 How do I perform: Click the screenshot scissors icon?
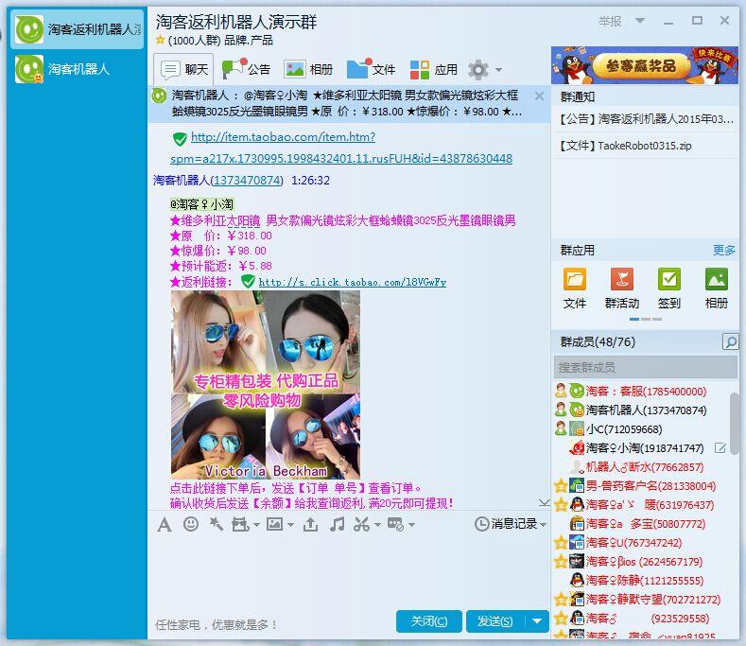pyautogui.click(x=361, y=525)
